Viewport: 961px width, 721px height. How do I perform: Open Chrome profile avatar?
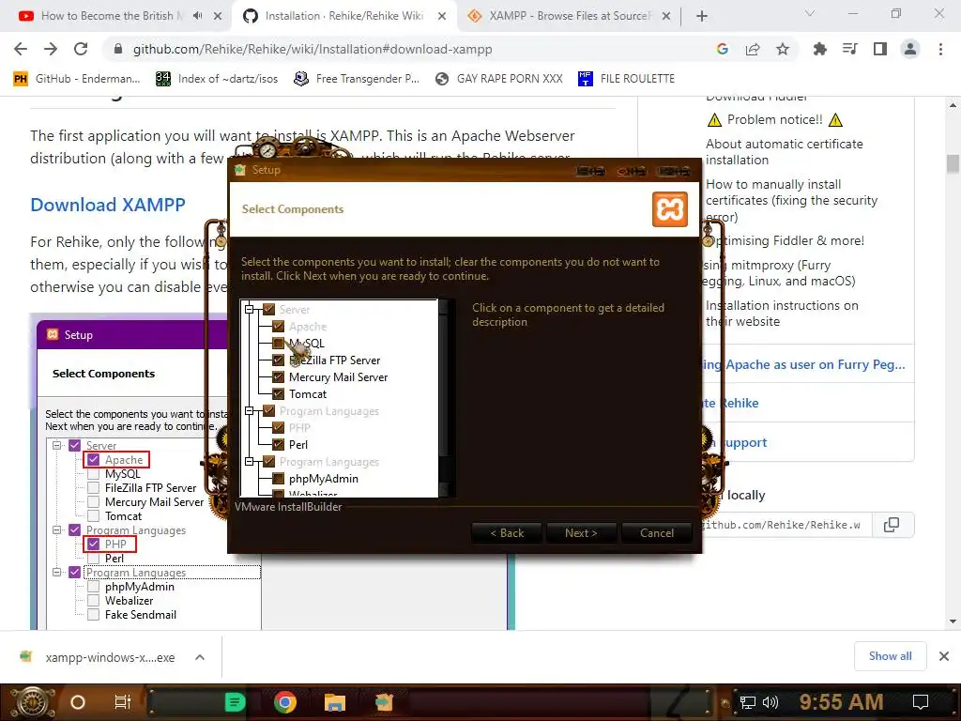pos(910,49)
